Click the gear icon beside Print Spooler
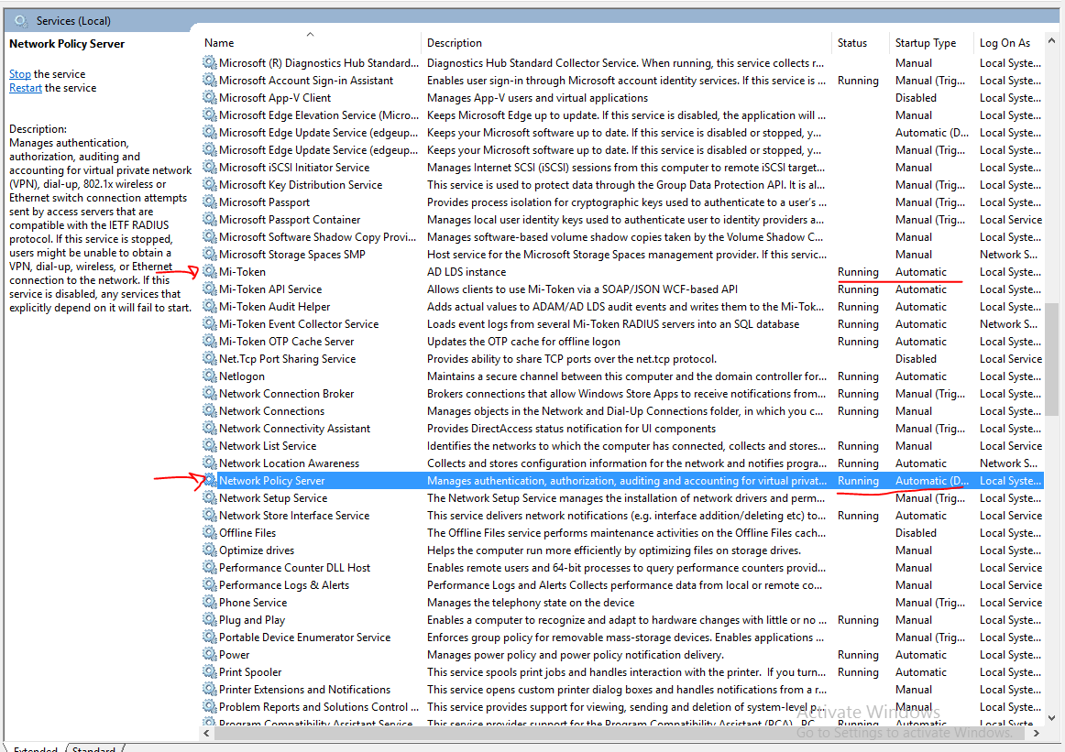Image resolution: width=1065 pixels, height=752 pixels. coord(209,672)
